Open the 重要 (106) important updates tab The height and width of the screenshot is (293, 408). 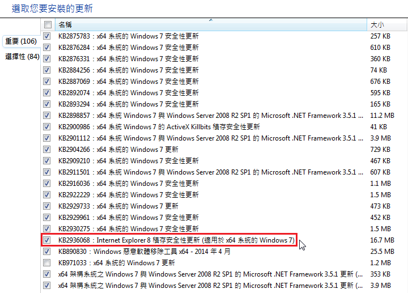pos(21,41)
